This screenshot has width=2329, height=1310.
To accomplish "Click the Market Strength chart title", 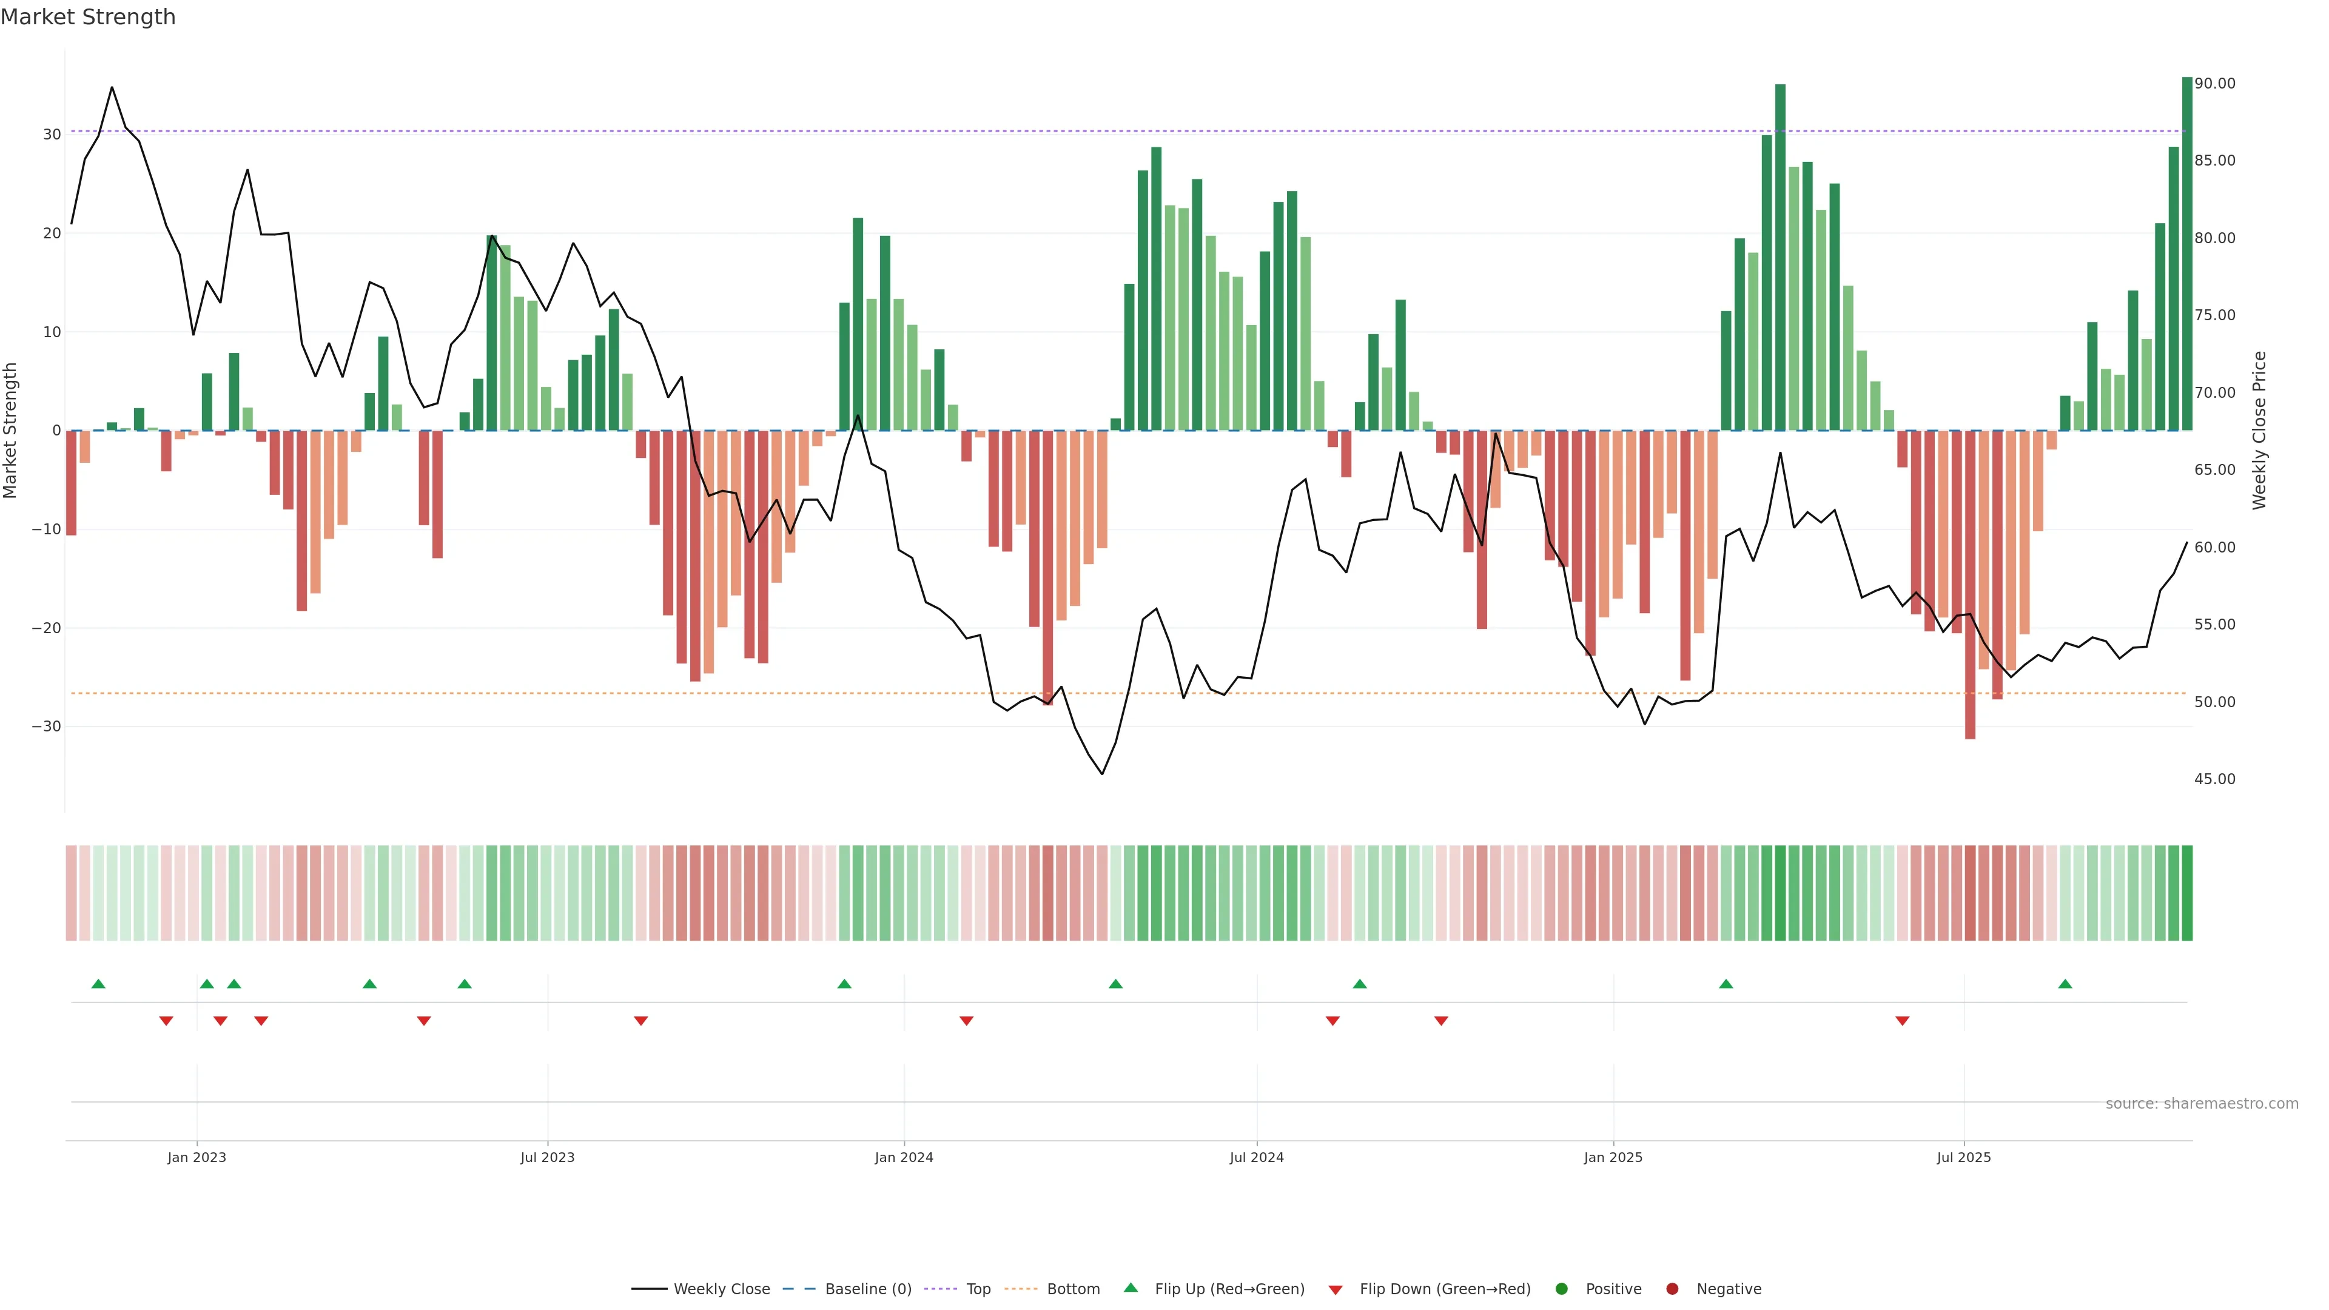I will pos(88,17).
